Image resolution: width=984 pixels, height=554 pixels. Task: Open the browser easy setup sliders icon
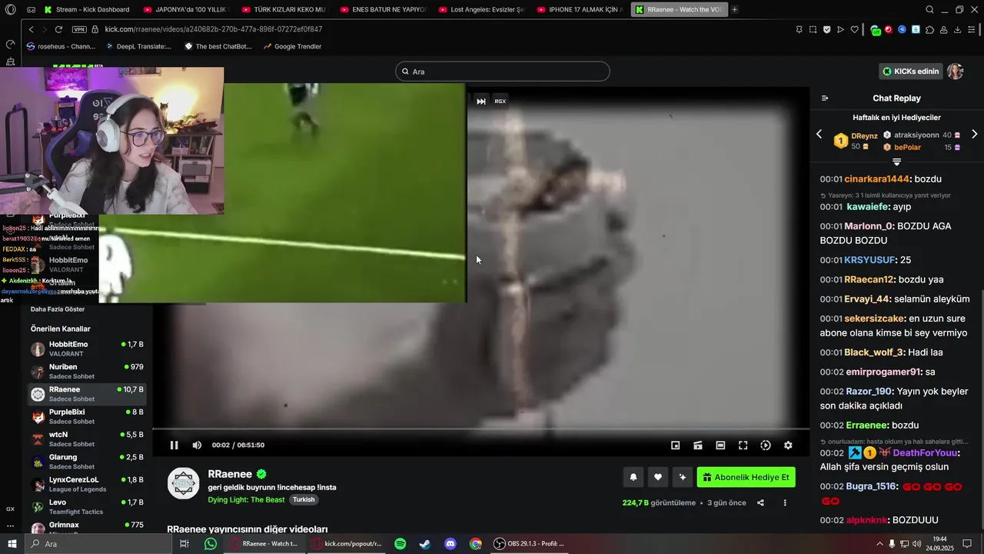coord(972,29)
